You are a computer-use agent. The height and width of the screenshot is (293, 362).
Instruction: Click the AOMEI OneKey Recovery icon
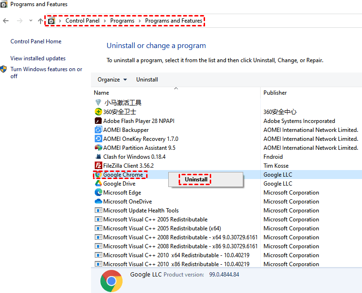(99, 138)
